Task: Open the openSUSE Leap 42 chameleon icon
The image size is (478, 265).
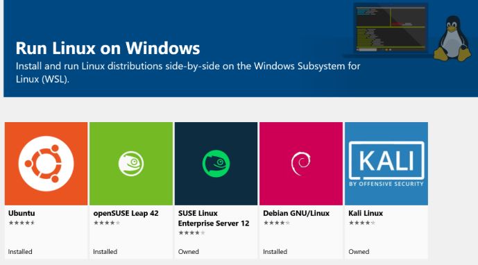Action: (131, 164)
